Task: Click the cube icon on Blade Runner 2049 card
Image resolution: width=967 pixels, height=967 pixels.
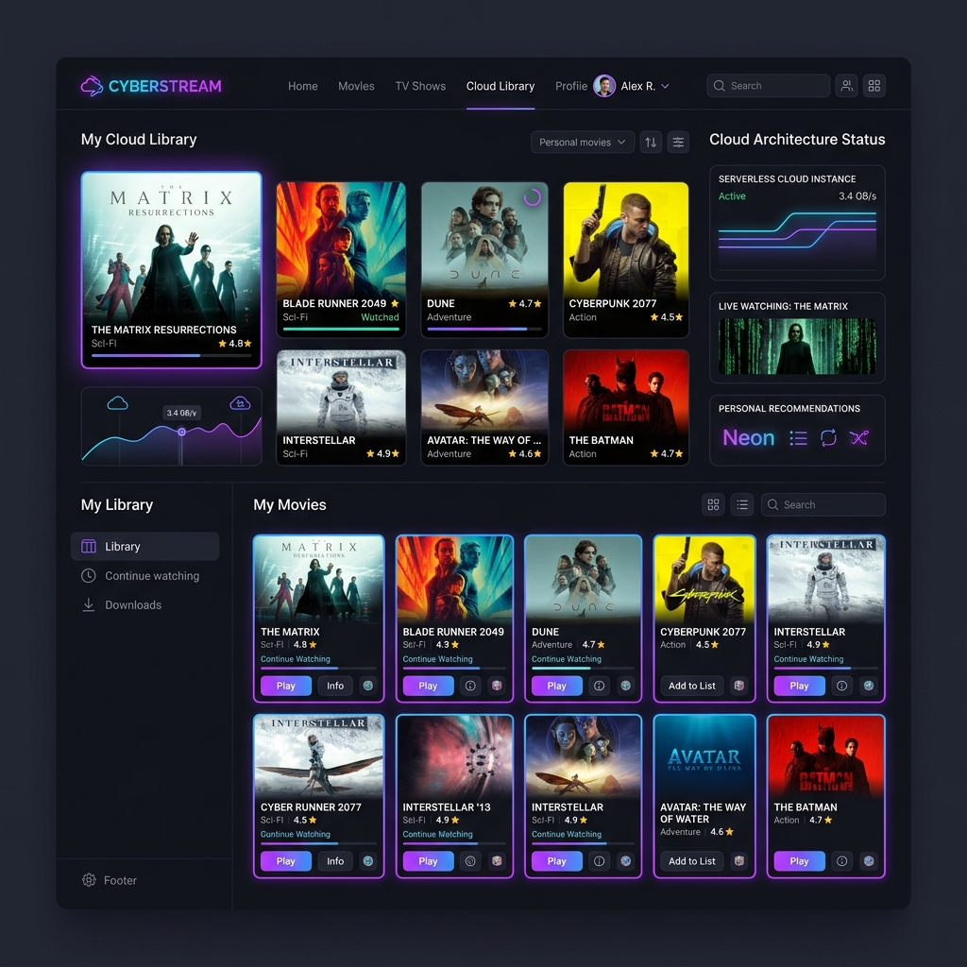Action: point(497,686)
